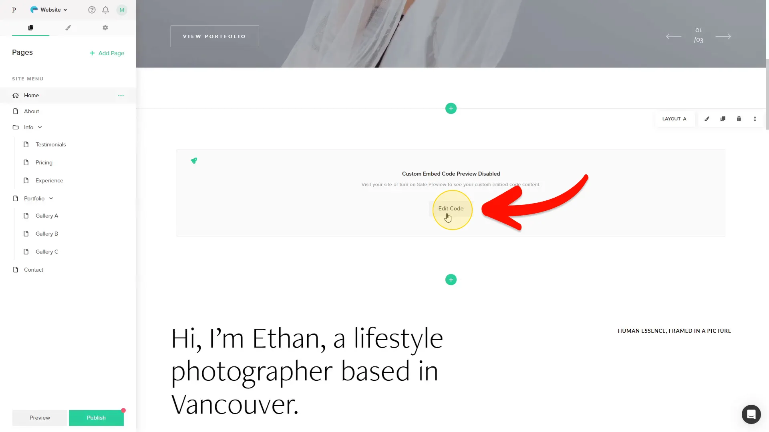Duplicate the section with the copy icon

(723, 119)
